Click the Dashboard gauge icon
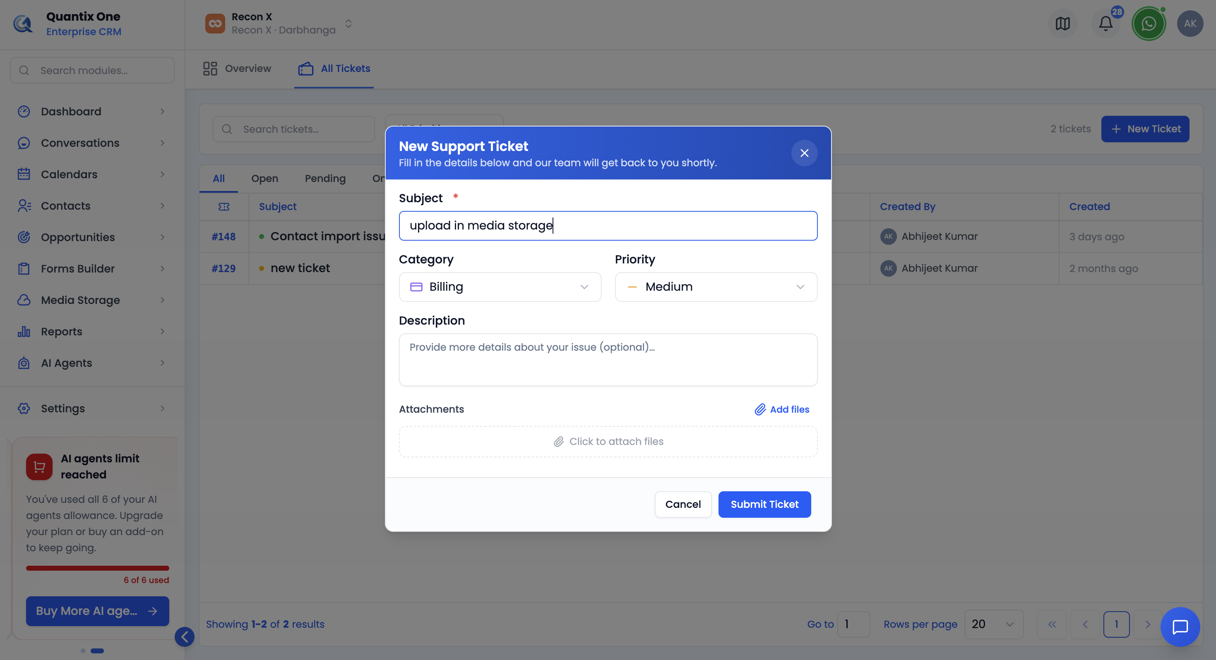1216x660 pixels. pyautogui.click(x=24, y=111)
